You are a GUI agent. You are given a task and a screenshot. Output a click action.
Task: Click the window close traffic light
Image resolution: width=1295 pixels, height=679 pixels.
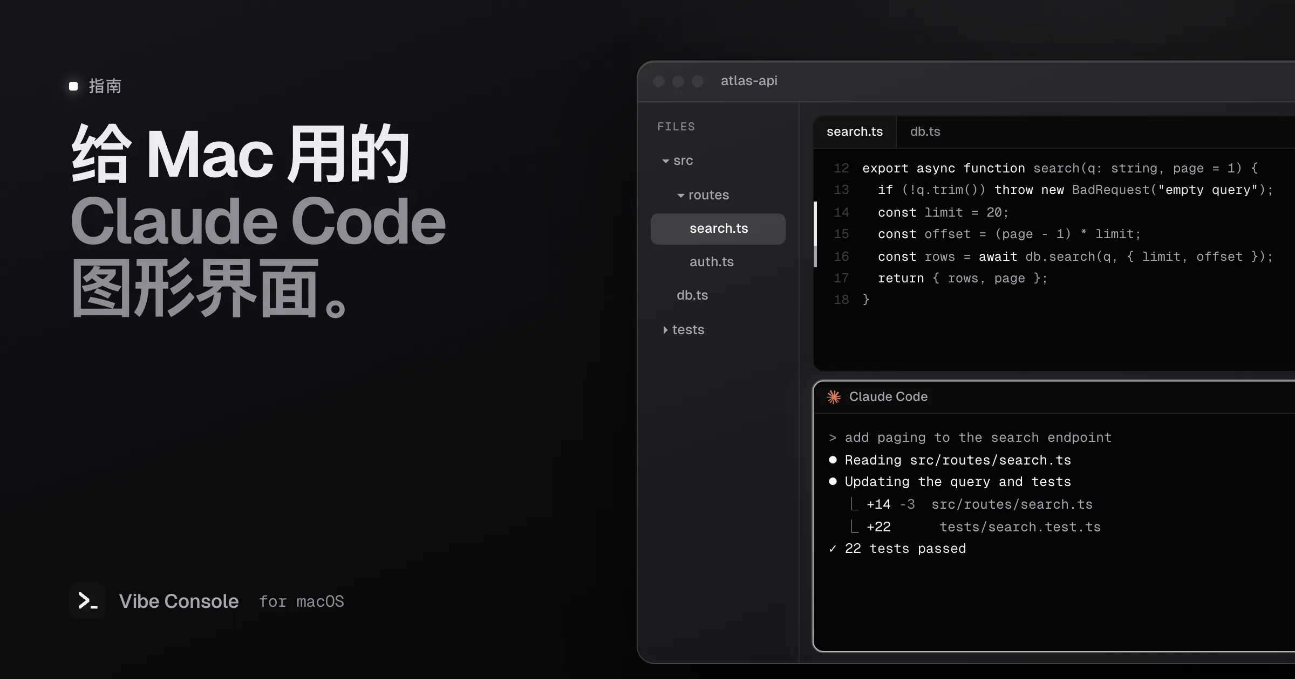pyautogui.click(x=659, y=81)
